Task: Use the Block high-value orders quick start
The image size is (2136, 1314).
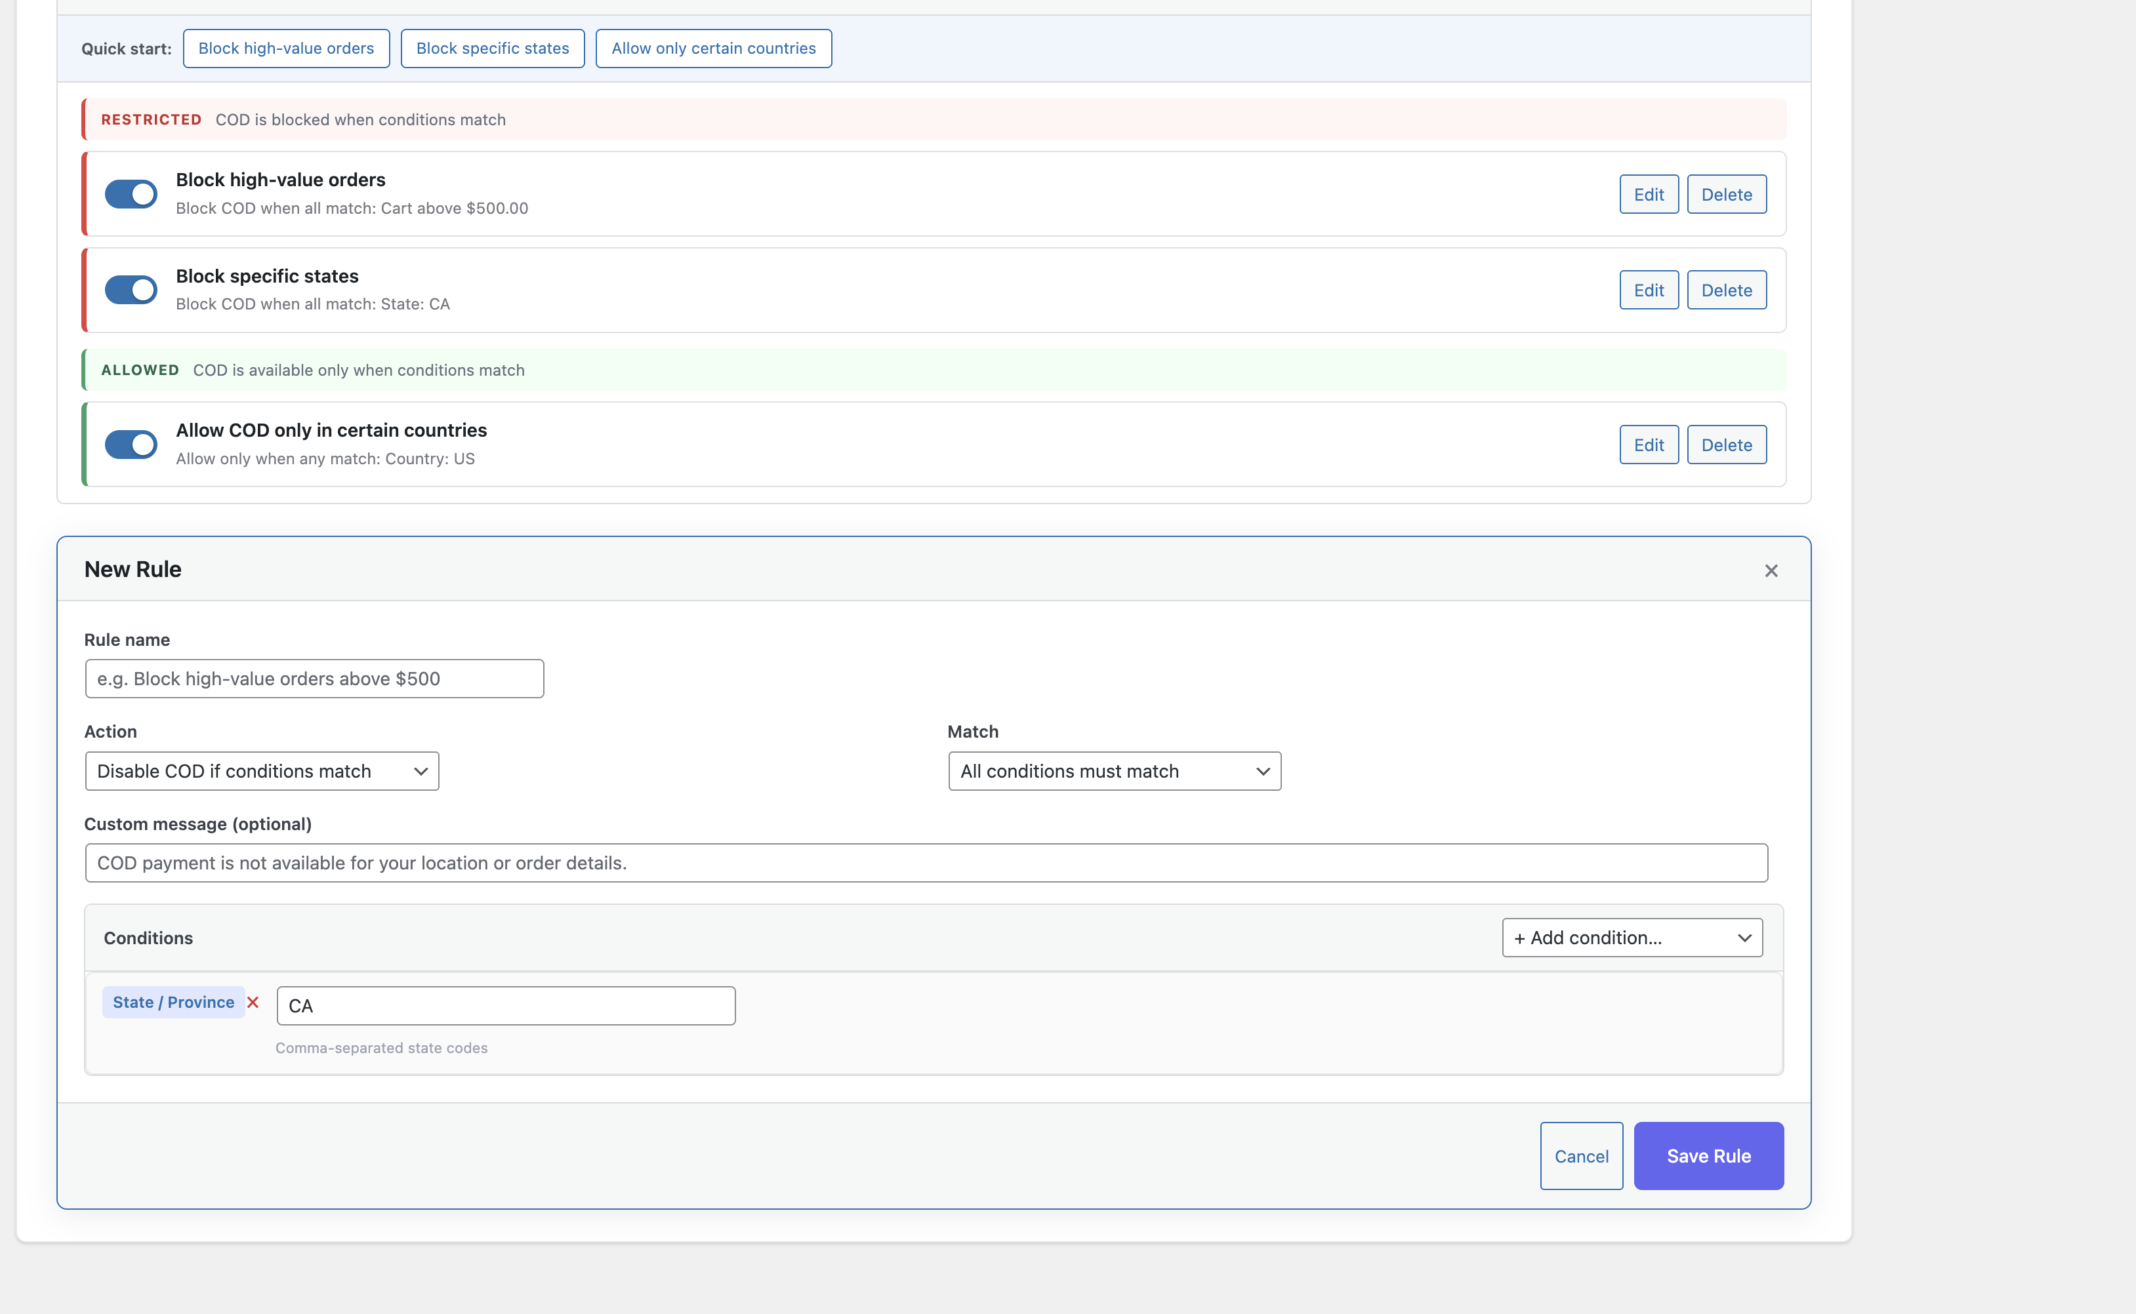Action: pos(285,48)
